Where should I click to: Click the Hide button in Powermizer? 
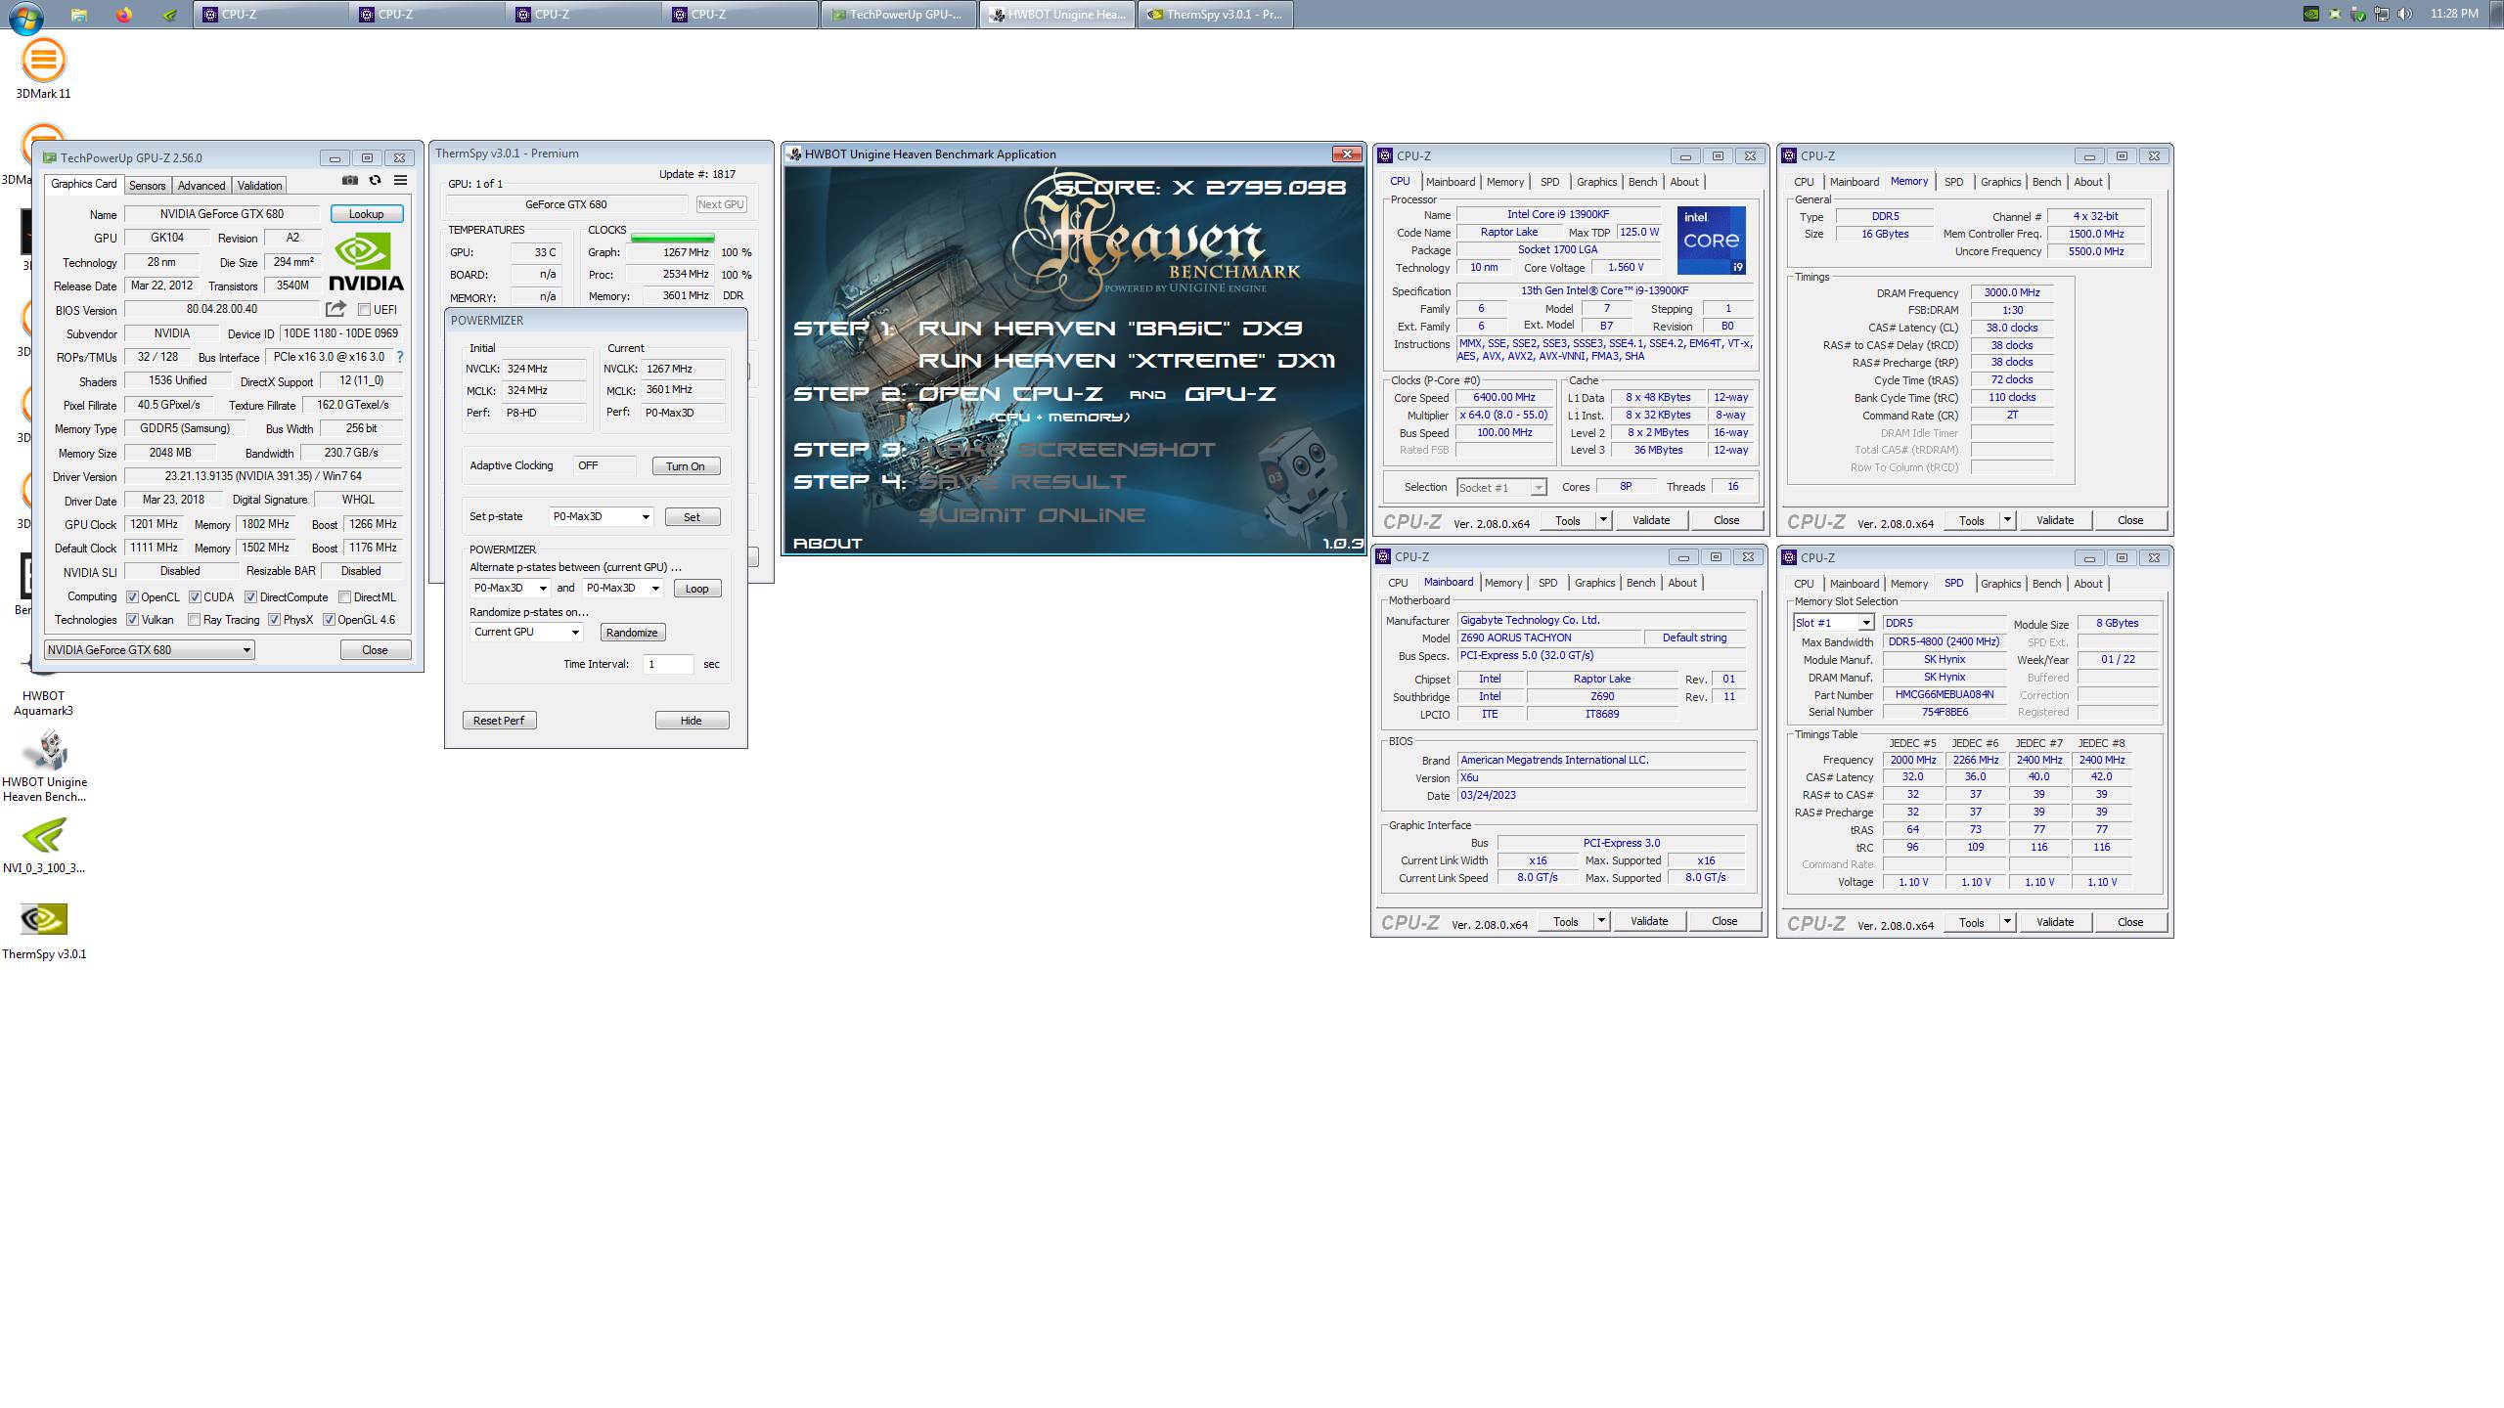click(x=692, y=721)
